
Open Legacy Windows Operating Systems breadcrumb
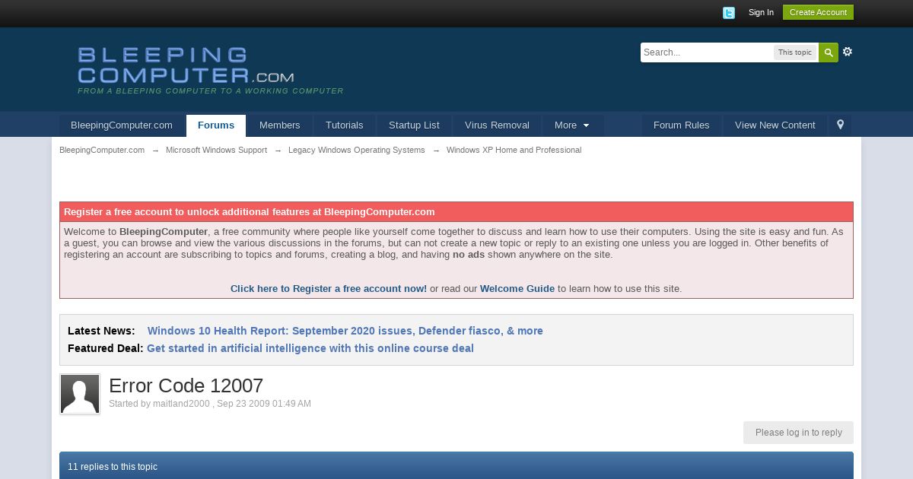click(x=357, y=150)
